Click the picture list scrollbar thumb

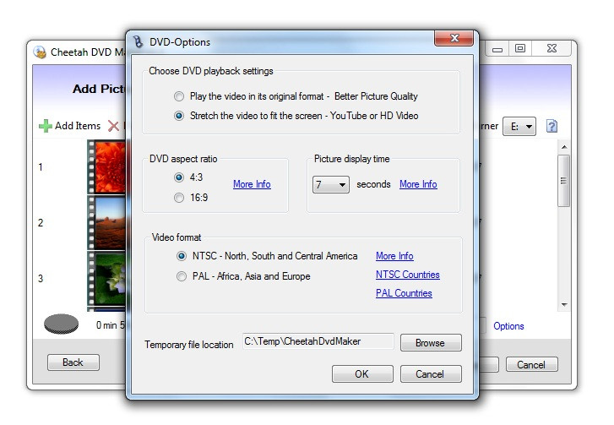pyautogui.click(x=564, y=181)
